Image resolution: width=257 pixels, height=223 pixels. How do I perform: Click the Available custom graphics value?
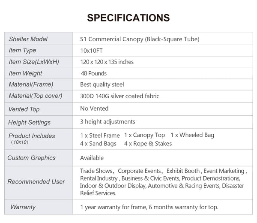pyautogui.click(x=92, y=158)
